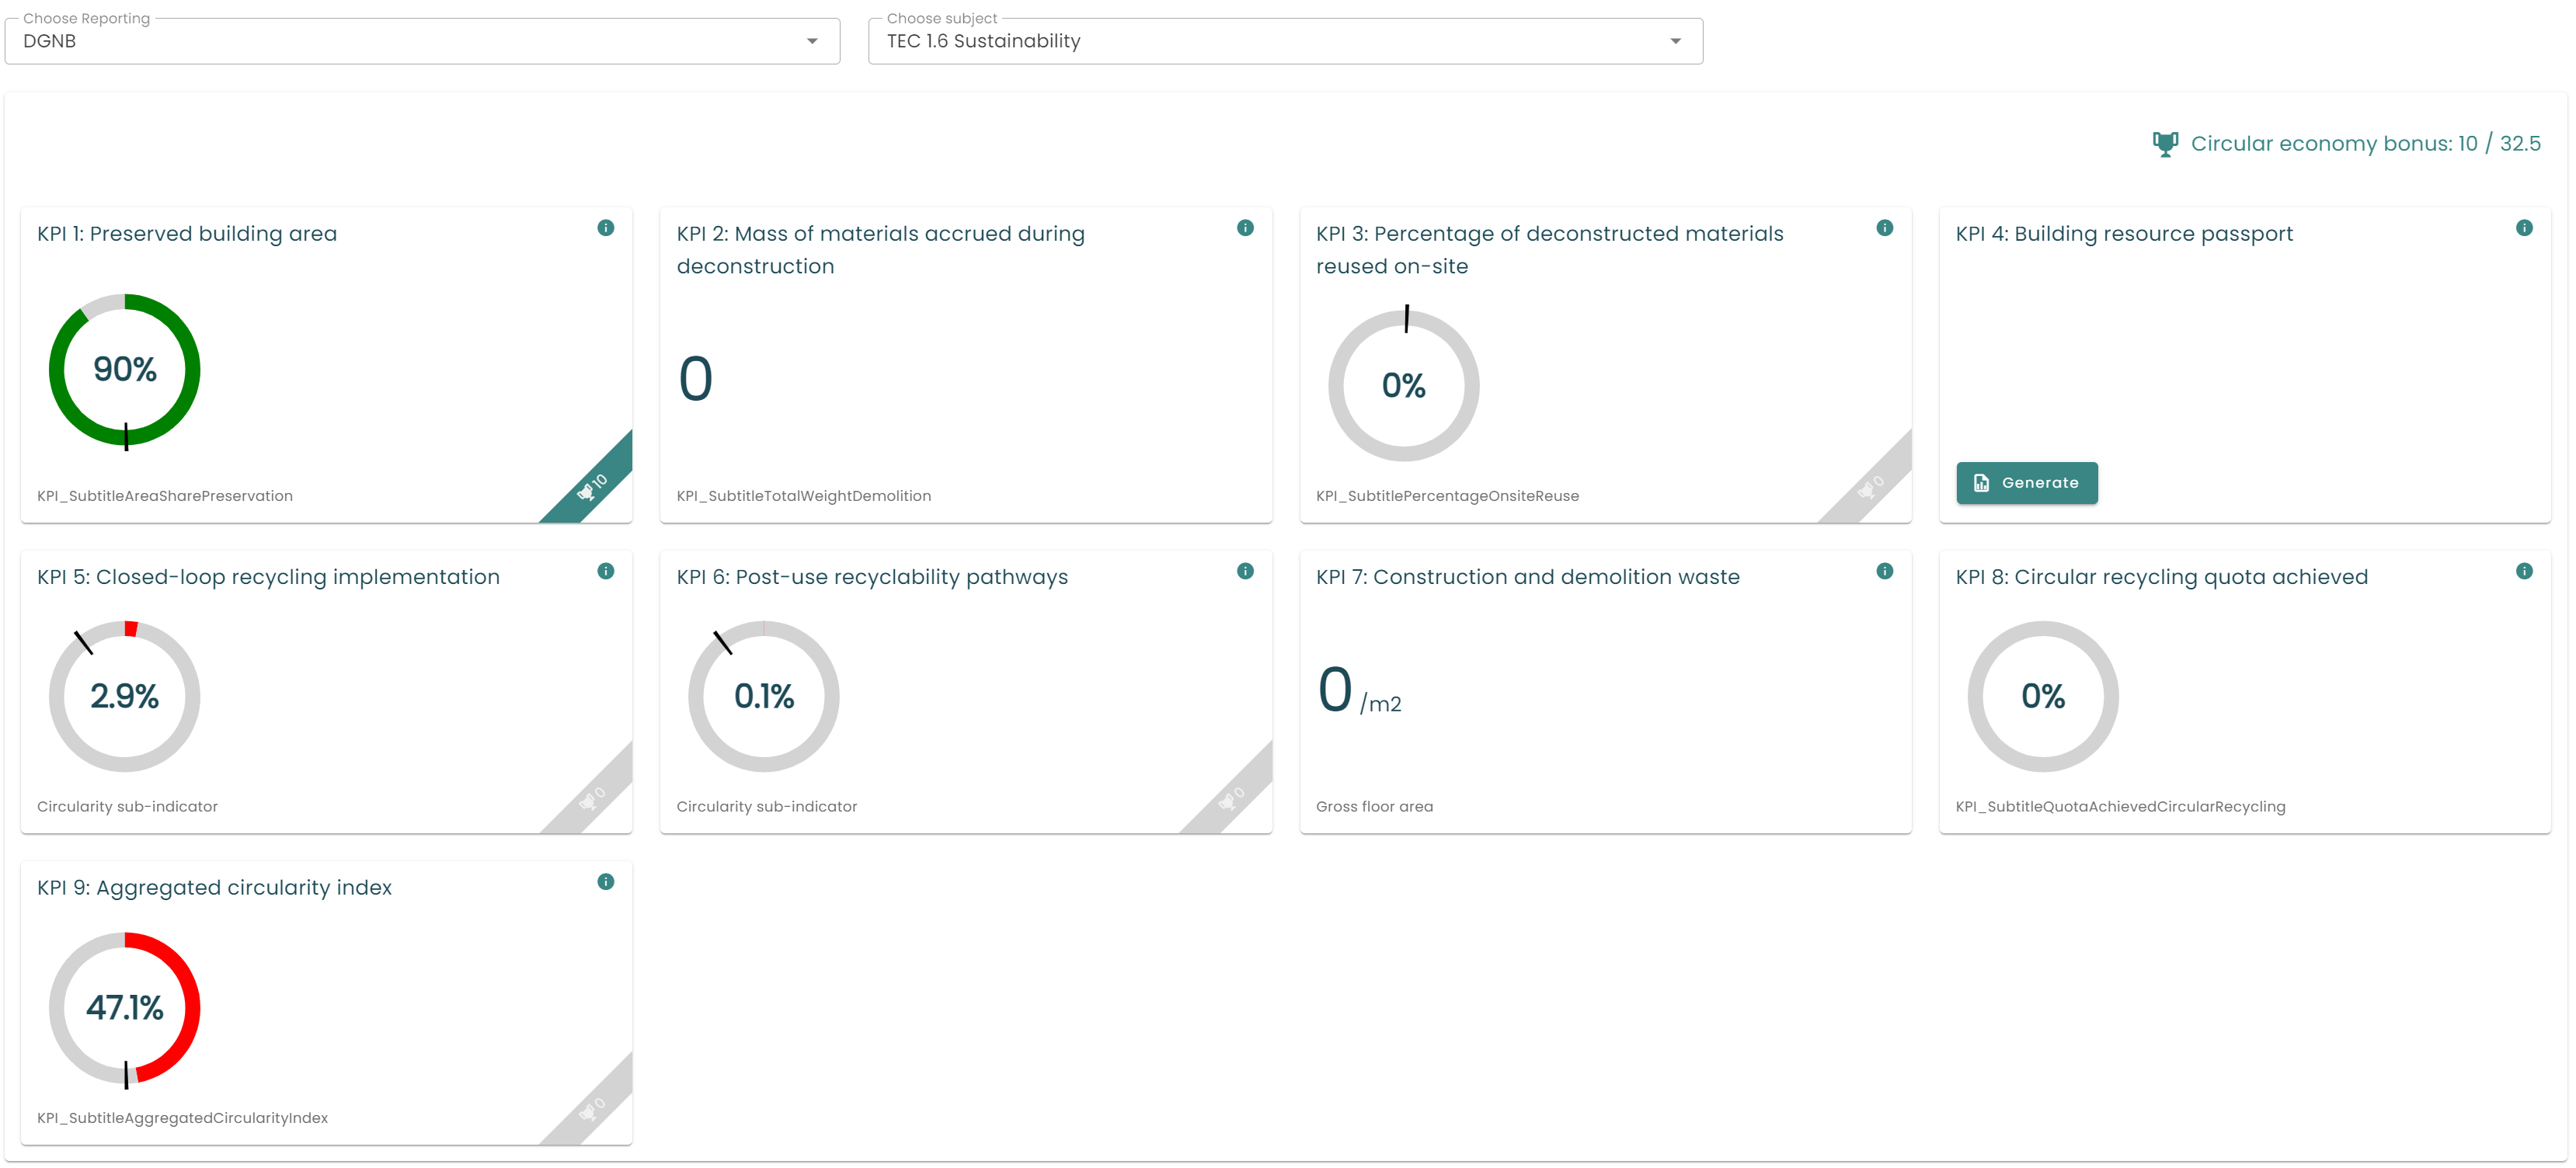This screenshot has width=2576, height=1168.
Task: Click the circular economy bonus trophy icon
Action: pos(2165,144)
